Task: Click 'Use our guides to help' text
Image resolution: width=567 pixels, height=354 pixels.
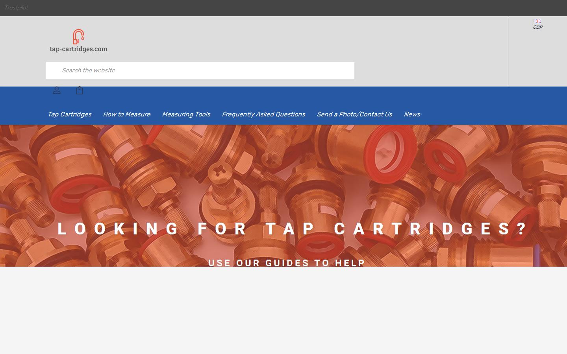Action: coord(287,262)
